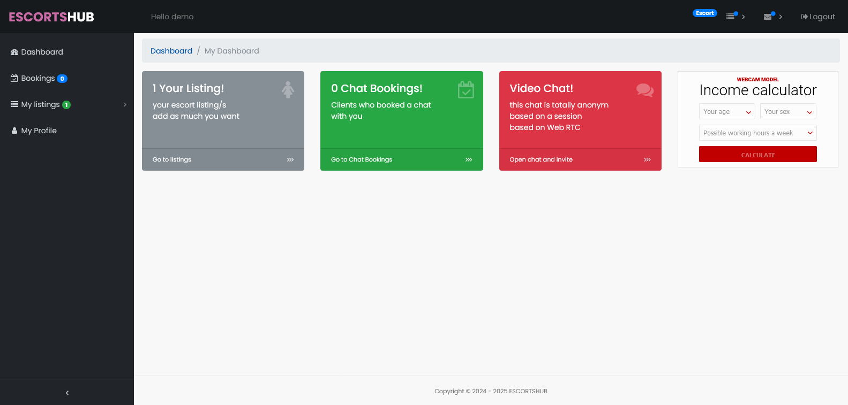Click the Bookings calendar icon in sidebar
This screenshot has height=405, width=848.
[x=14, y=78]
